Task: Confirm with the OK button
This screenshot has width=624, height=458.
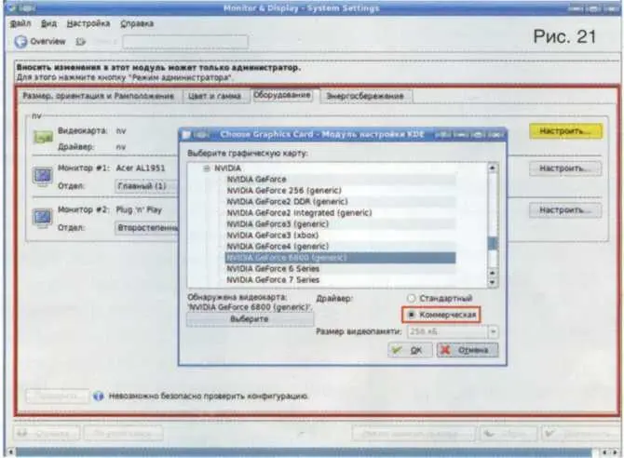Action: click(x=410, y=350)
